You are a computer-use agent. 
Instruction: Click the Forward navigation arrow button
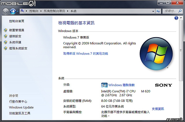tap(13, 11)
